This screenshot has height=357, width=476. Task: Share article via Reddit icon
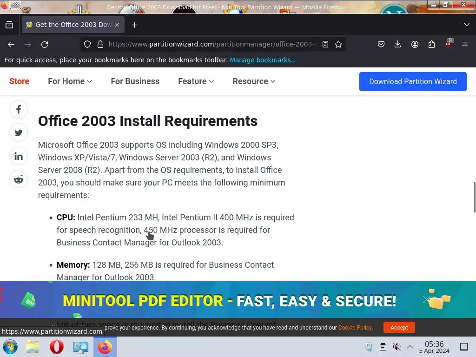[19, 179]
